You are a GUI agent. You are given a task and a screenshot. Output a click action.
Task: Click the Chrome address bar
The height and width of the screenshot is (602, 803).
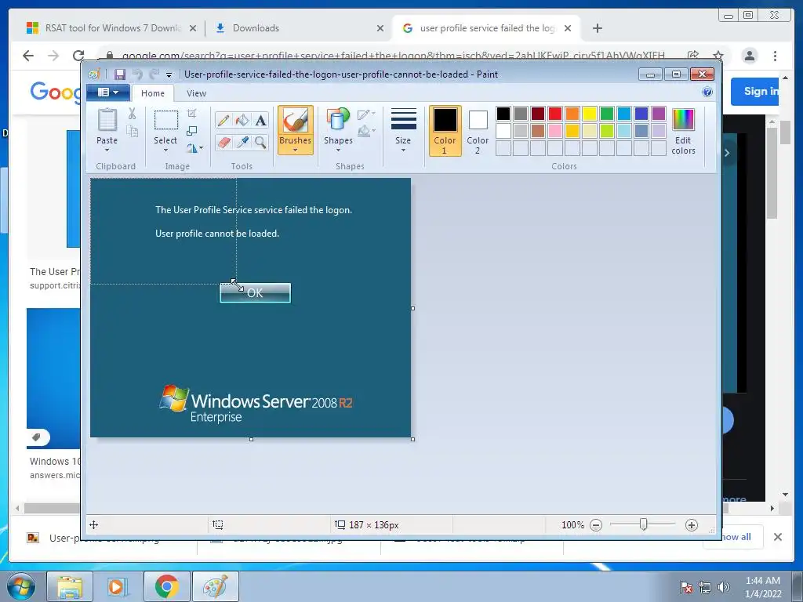[394, 56]
